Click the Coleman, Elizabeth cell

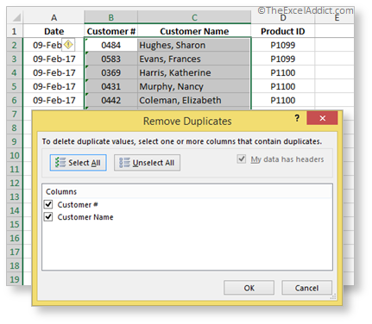194,100
